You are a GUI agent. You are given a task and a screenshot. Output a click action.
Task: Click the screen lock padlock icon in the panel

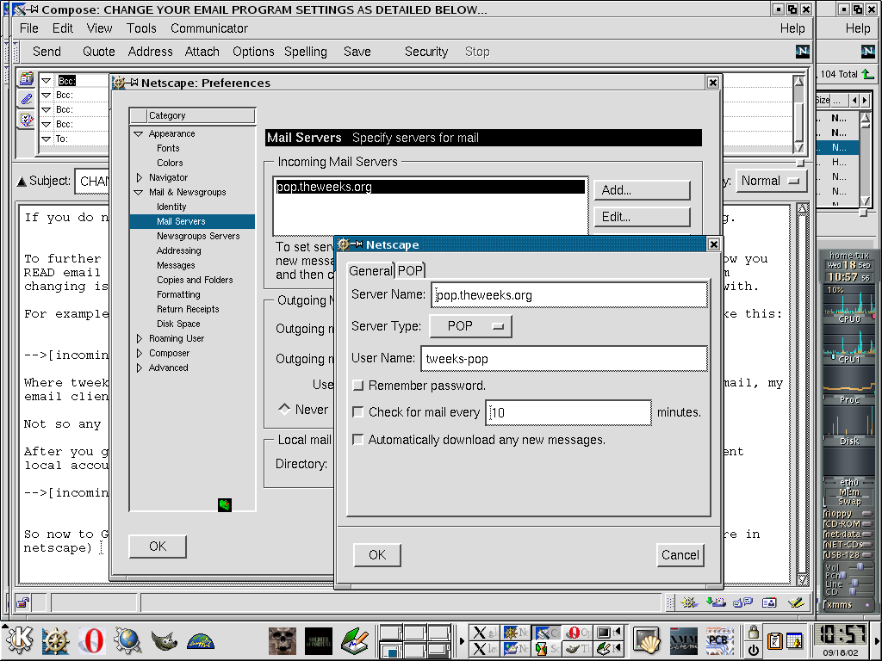753,633
